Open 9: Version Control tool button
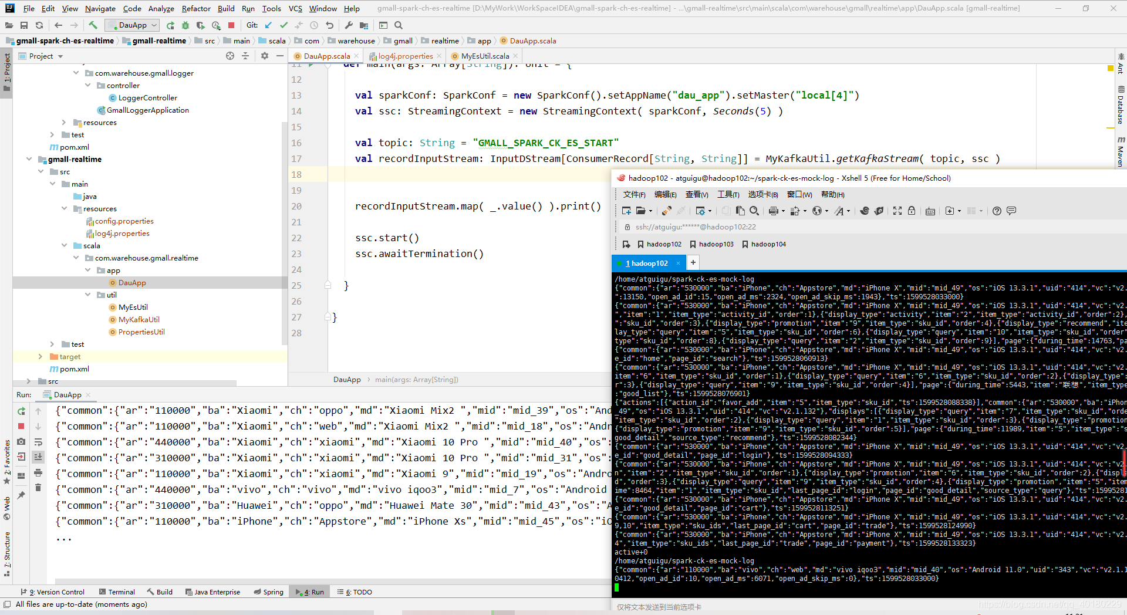 [x=52, y=592]
